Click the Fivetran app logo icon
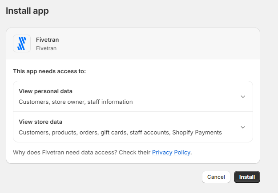Screen dimensions: 278x193 [22, 43]
